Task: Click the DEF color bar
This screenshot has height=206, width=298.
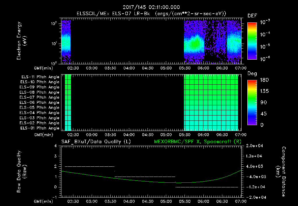Action: click(252, 41)
